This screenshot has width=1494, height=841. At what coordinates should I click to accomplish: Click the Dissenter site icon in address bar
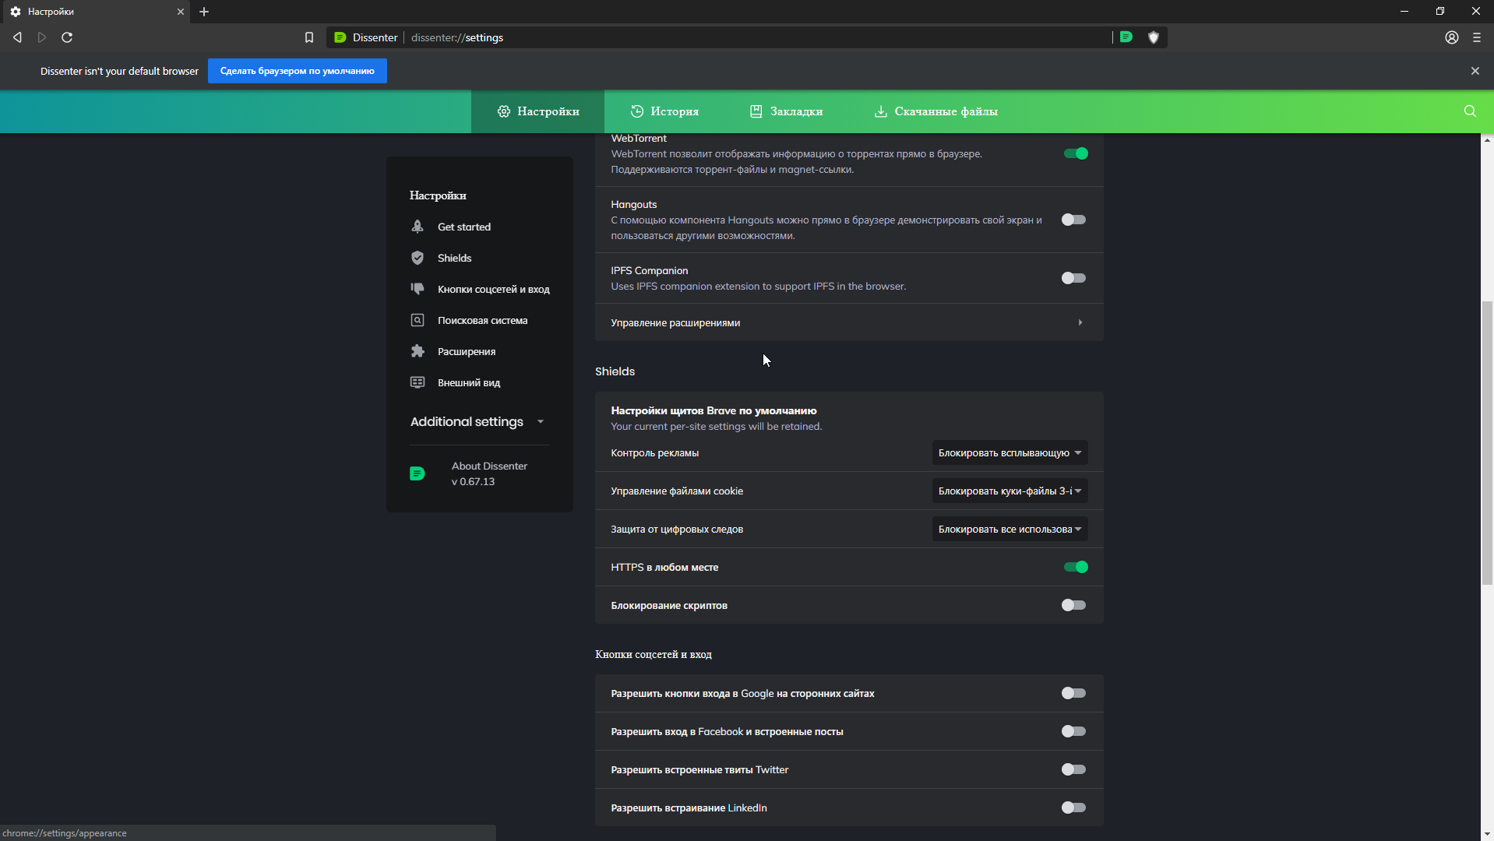click(340, 37)
